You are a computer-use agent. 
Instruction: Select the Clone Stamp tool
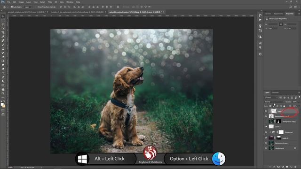tap(3, 49)
